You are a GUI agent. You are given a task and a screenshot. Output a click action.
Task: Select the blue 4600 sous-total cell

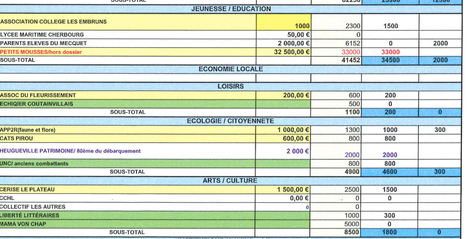pos(390,172)
